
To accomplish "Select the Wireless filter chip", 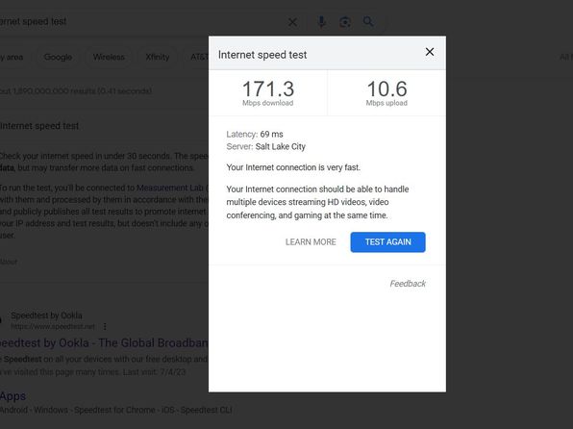I will point(109,57).
